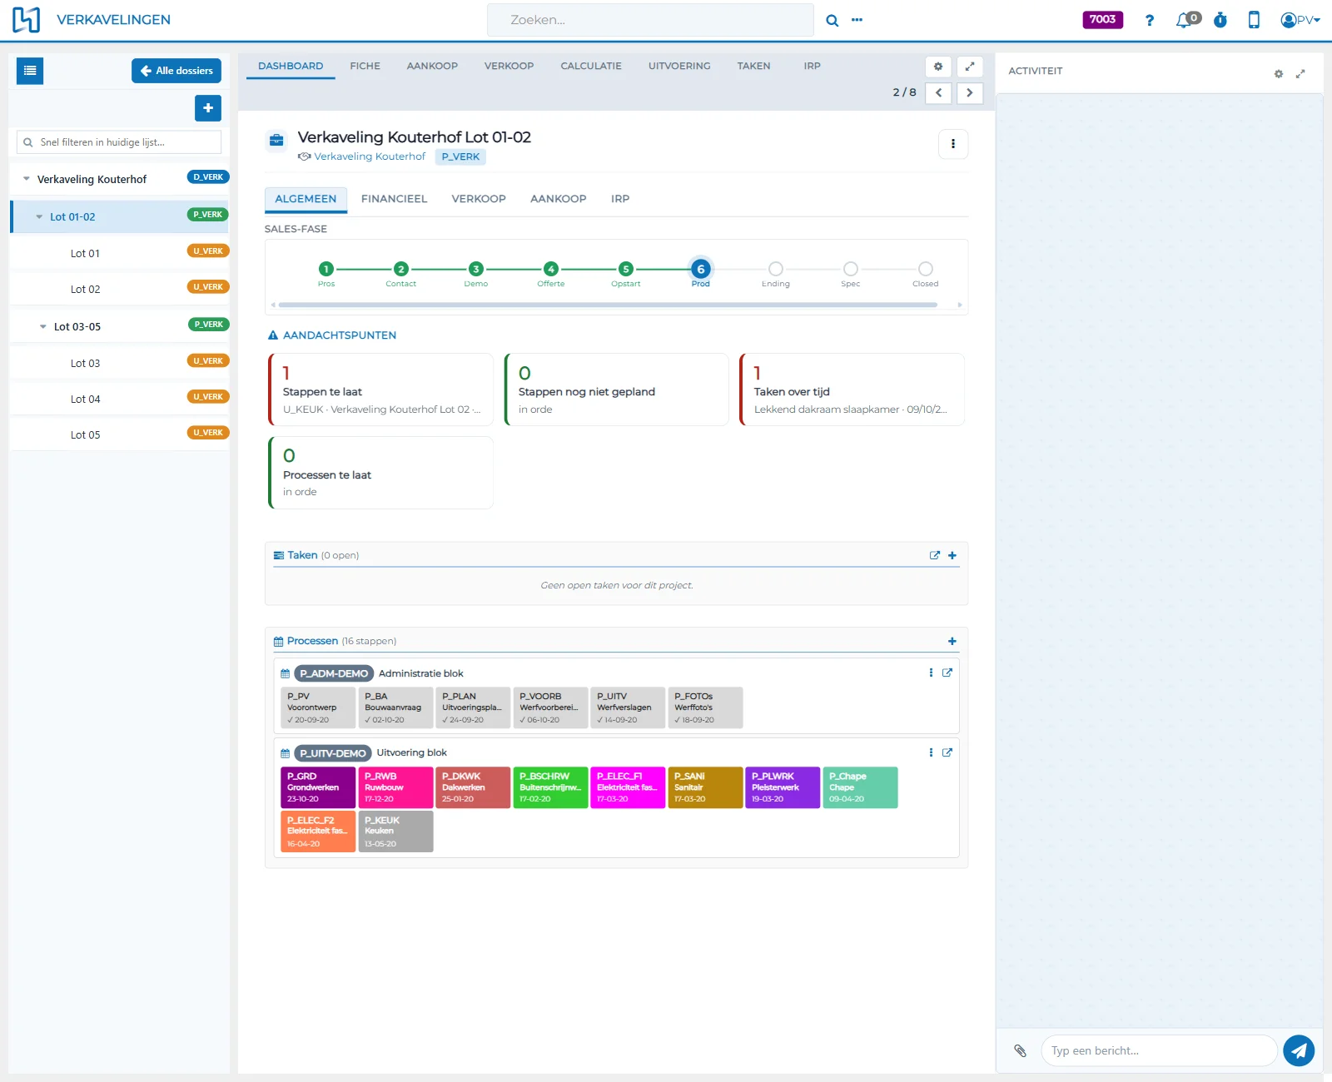
Task: Expand the Activiteit panel with arrows icon
Action: (x=1300, y=74)
